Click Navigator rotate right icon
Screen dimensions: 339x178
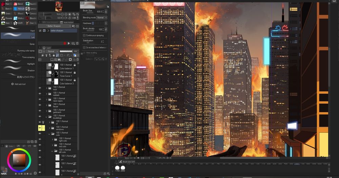(66, 18)
